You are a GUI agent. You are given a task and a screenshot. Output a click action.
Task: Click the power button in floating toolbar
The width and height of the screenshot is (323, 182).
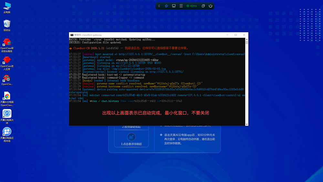point(211,6)
